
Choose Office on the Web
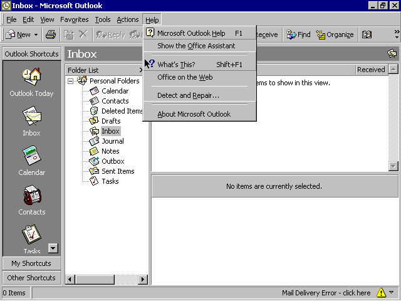199,77
